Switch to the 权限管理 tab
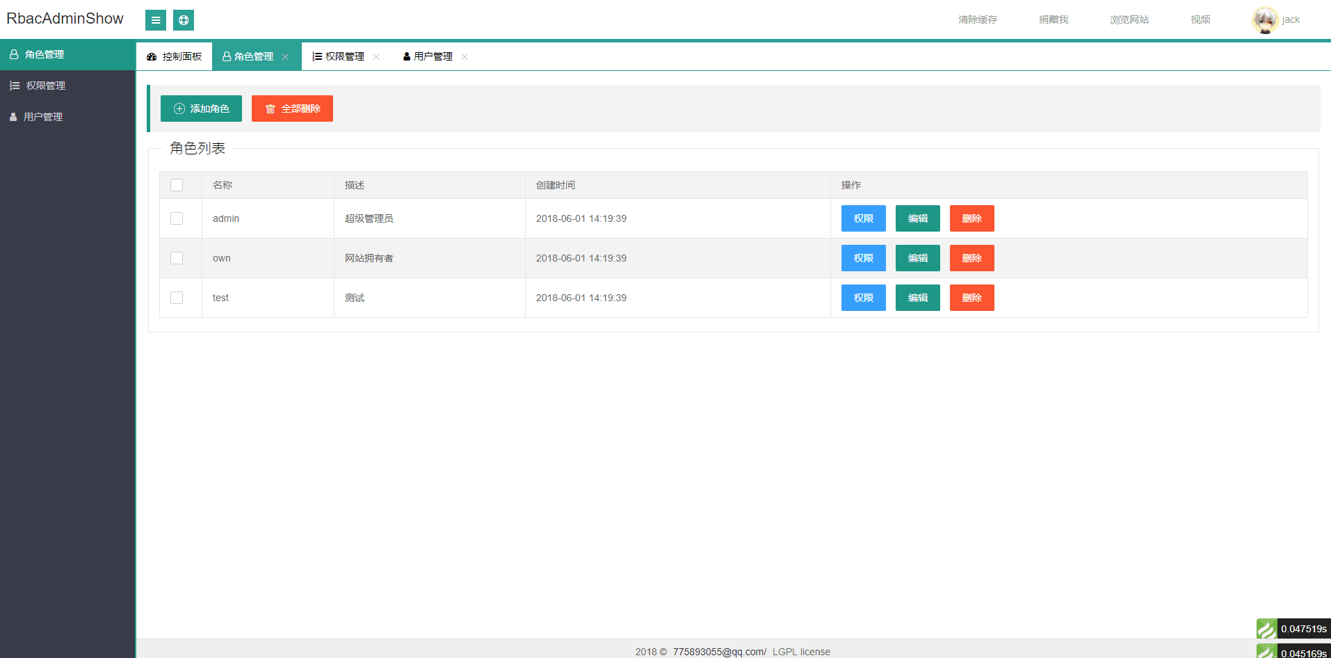The width and height of the screenshot is (1331, 658). pyautogui.click(x=339, y=57)
